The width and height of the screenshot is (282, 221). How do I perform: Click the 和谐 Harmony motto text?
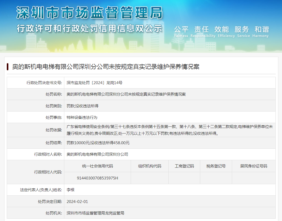(x=260, y=31)
